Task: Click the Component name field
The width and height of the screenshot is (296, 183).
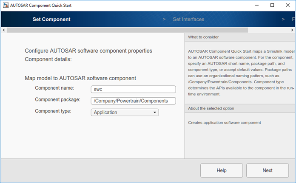Action: click(x=133, y=90)
